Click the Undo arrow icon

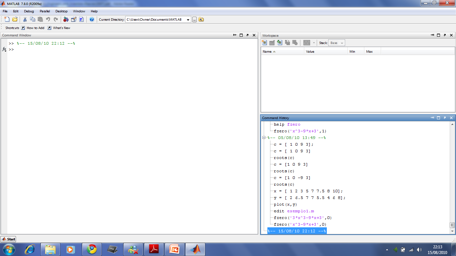(x=48, y=19)
